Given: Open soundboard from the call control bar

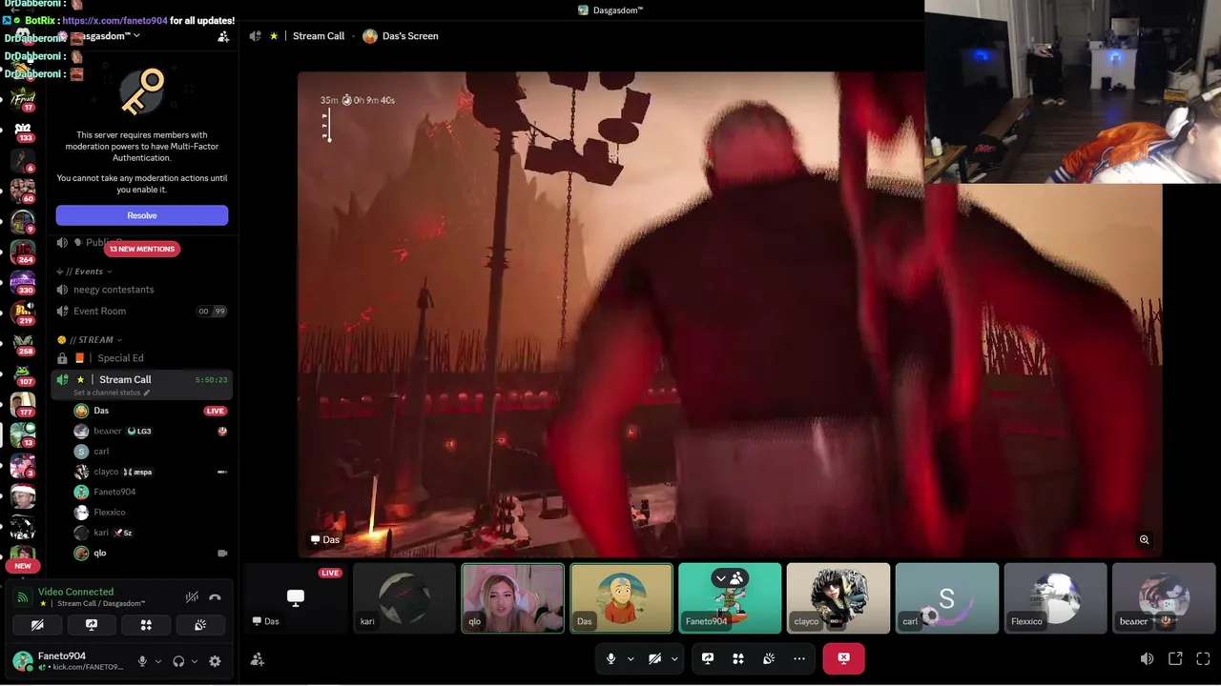Looking at the screenshot, I should point(769,658).
